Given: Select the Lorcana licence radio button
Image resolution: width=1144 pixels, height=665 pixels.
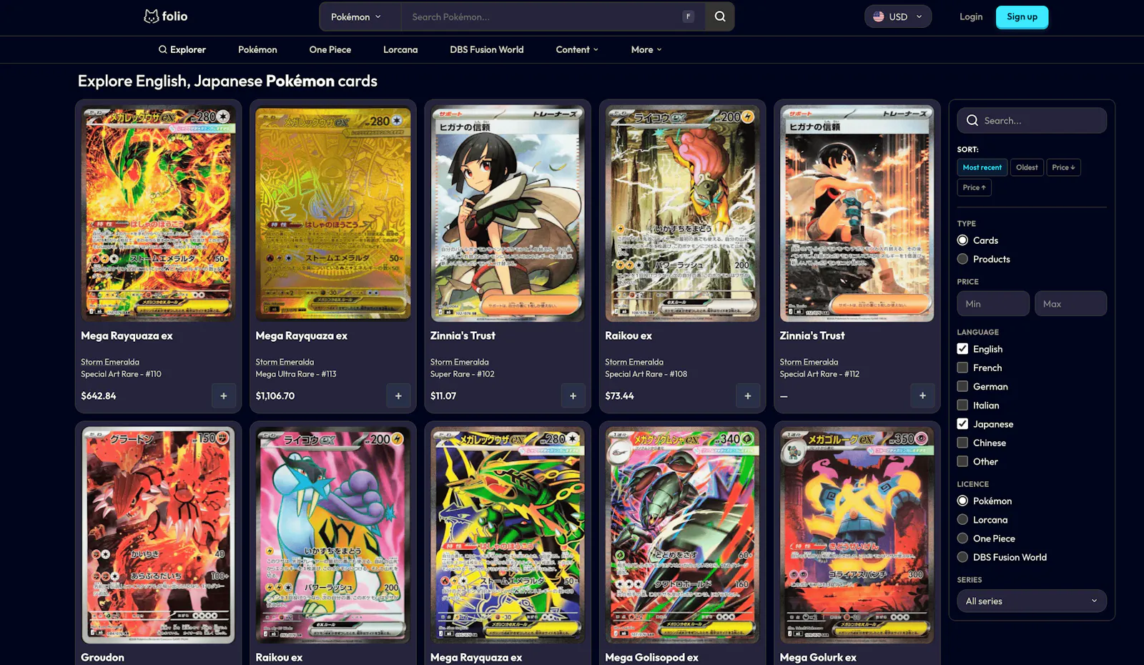Looking at the screenshot, I should coord(962,520).
